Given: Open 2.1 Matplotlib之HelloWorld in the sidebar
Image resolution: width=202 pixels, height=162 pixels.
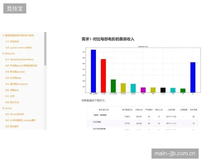Looking at the screenshot, I should 19,59.
